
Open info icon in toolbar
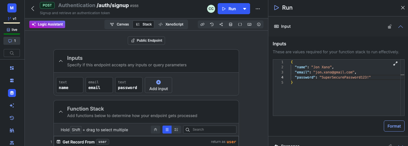[259, 24]
